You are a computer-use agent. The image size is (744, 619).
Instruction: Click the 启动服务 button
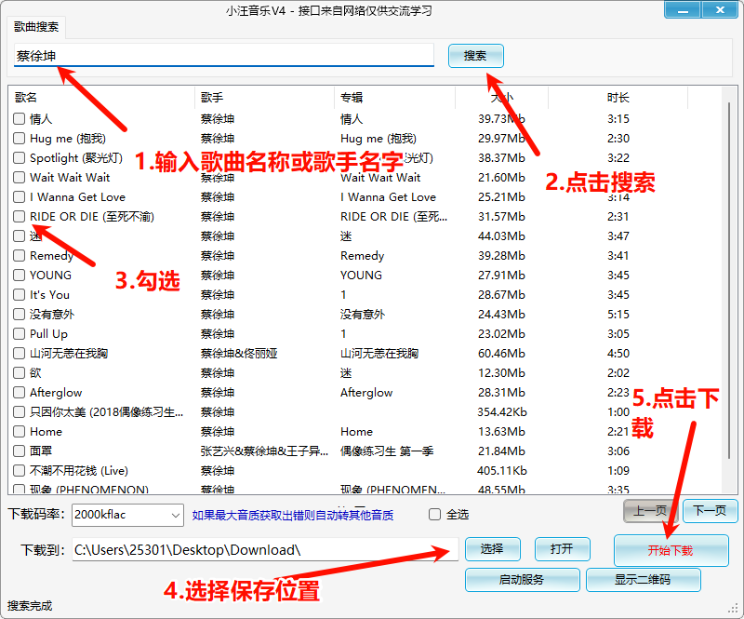tap(522, 580)
